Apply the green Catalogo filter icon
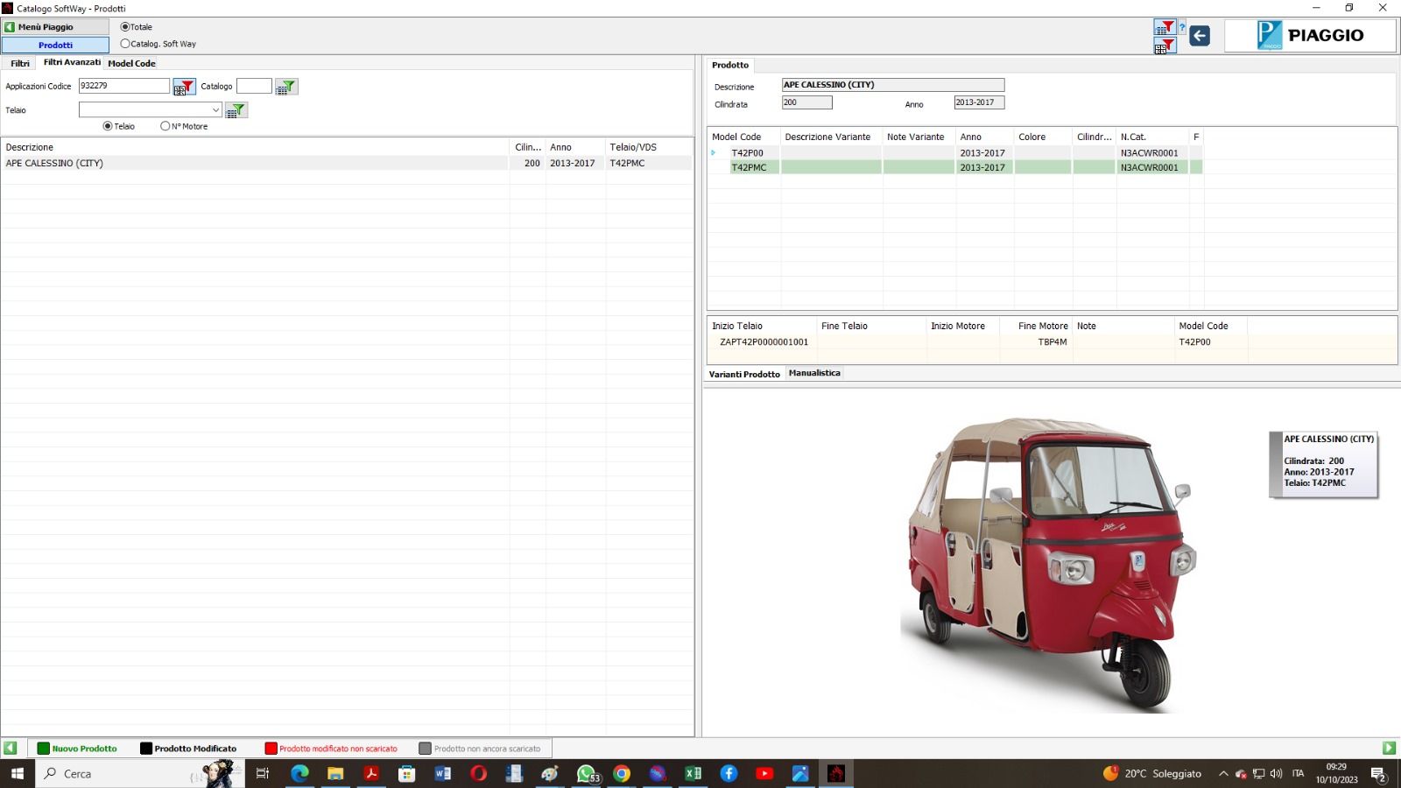The image size is (1401, 788). [x=286, y=87]
